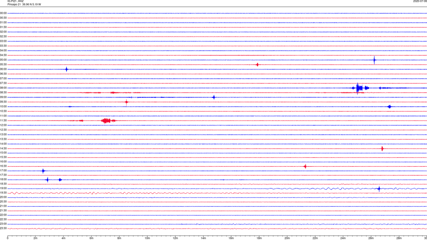Image resolution: width=427 pixels, height=240 pixels.
Task: Select the 22:00 time label
Action: tap(3, 215)
